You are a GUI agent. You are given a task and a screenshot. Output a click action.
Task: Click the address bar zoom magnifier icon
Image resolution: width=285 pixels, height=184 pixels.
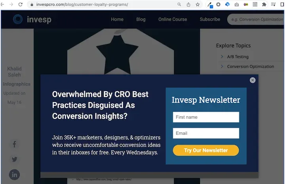coord(179,4)
